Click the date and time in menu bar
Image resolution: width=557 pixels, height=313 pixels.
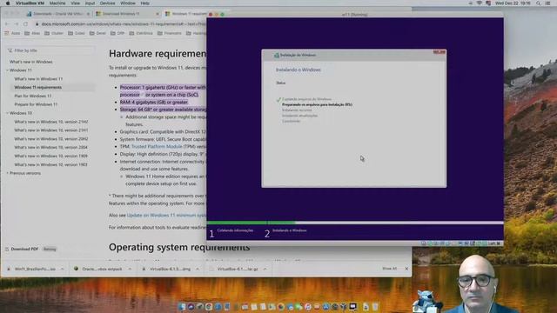pyautogui.click(x=513, y=3)
